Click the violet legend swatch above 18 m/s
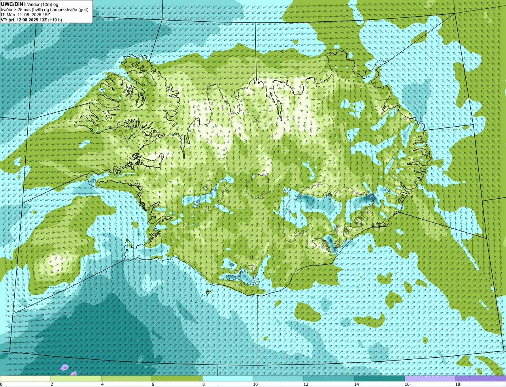 [481, 379]
